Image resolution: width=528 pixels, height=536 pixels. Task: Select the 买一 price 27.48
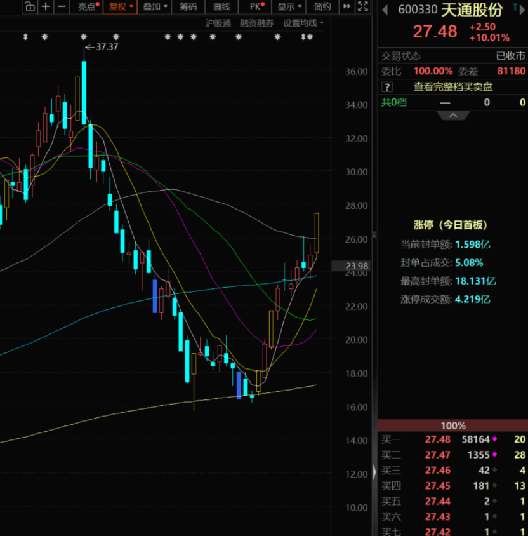click(x=437, y=439)
